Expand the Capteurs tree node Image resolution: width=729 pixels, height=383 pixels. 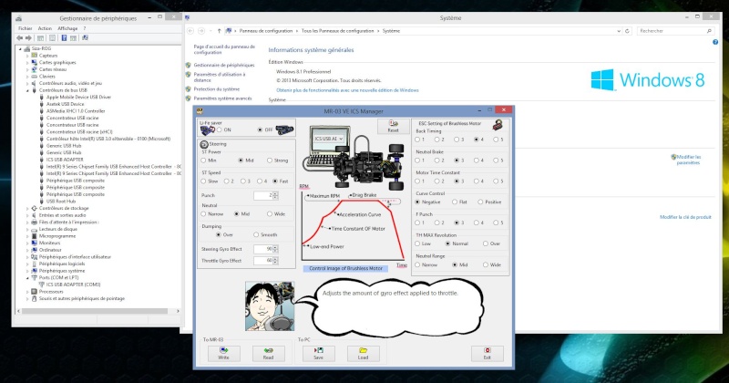point(27,56)
